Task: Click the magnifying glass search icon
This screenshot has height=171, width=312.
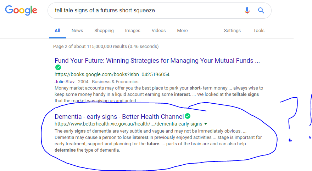Action: [x=261, y=10]
